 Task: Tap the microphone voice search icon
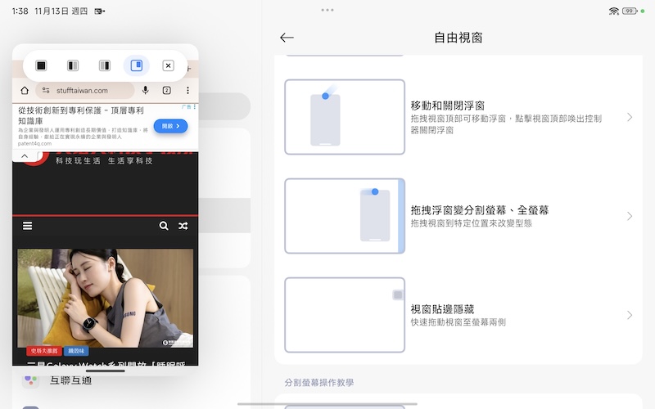(146, 91)
